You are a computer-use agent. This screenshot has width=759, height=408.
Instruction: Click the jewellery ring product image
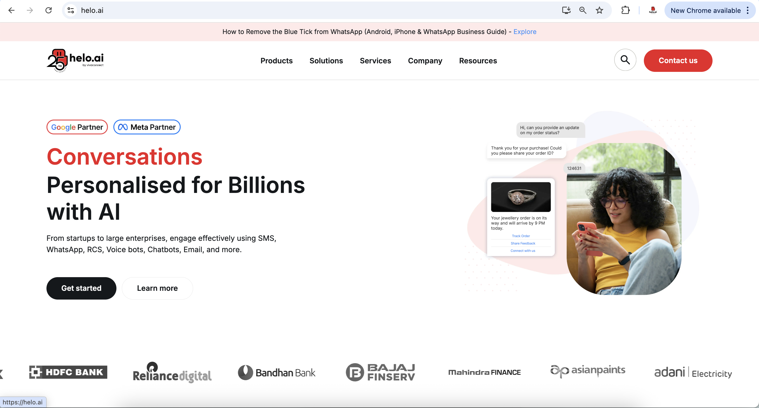[521, 197]
